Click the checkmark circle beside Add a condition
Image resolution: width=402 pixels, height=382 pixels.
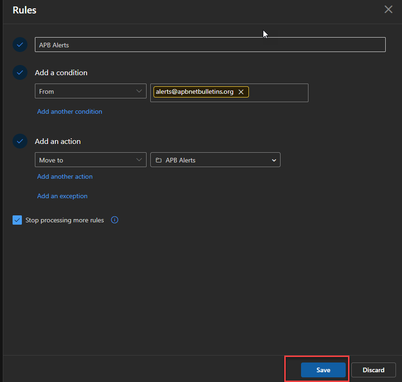[20, 72]
